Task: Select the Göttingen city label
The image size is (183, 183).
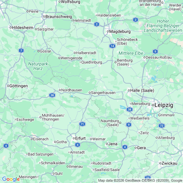Action: point(18,86)
